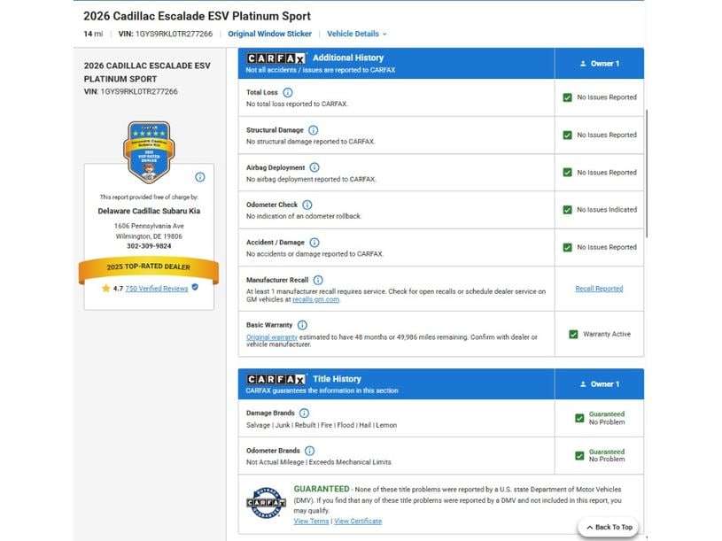
Task: Click Not Actual Mileage | Exceeds Mechanical Limits text
Action: 319,462
